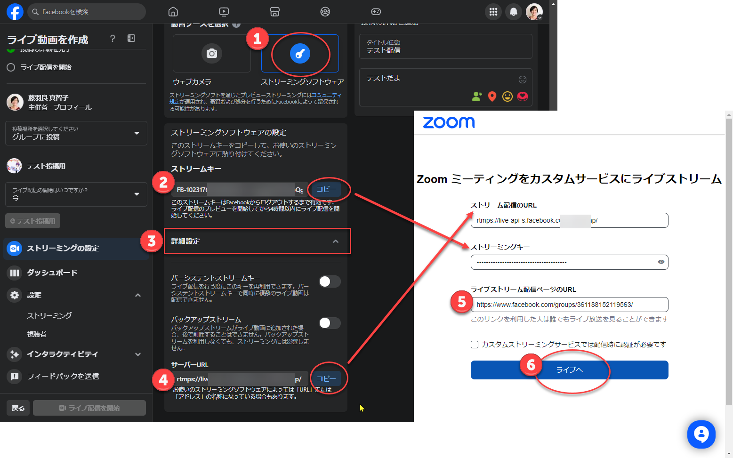Open the Facebook logo home
This screenshot has width=733, height=458.
click(15, 12)
